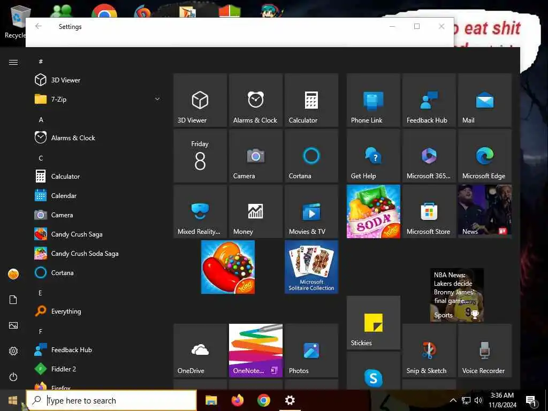
Task: Launch Candy Crush Soda Saga from list
Action: coord(98,253)
